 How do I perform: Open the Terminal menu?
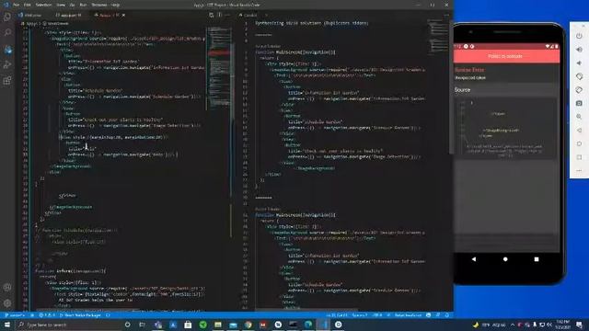[99, 5]
